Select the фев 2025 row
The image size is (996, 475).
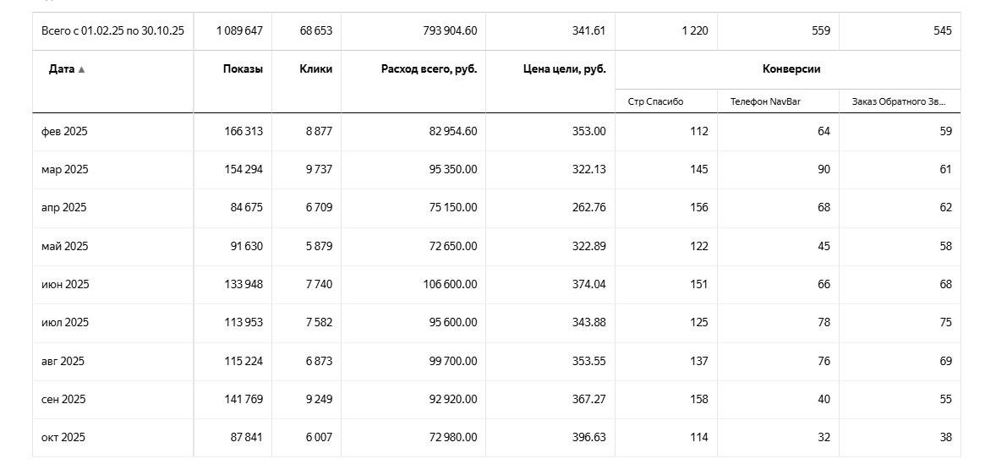pos(64,132)
